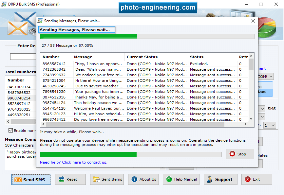The height and width of the screenshot is (195, 284).
Task: Exit the Bulk SMS application
Action: pos(257,179)
